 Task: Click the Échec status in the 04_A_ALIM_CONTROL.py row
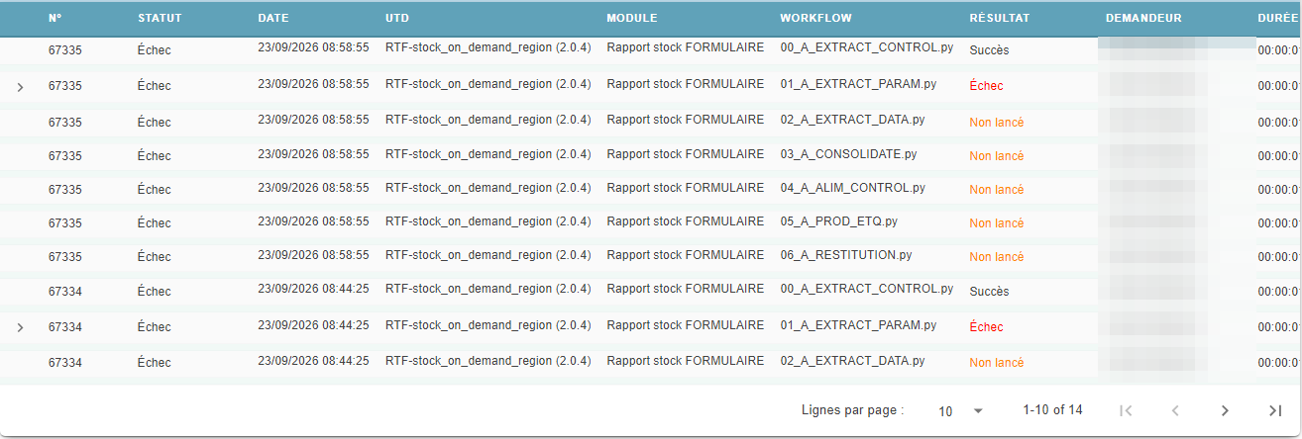154,190
